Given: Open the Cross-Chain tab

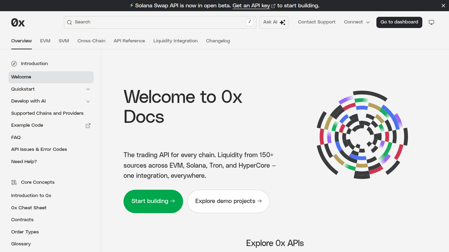Looking at the screenshot, I should pyautogui.click(x=91, y=41).
